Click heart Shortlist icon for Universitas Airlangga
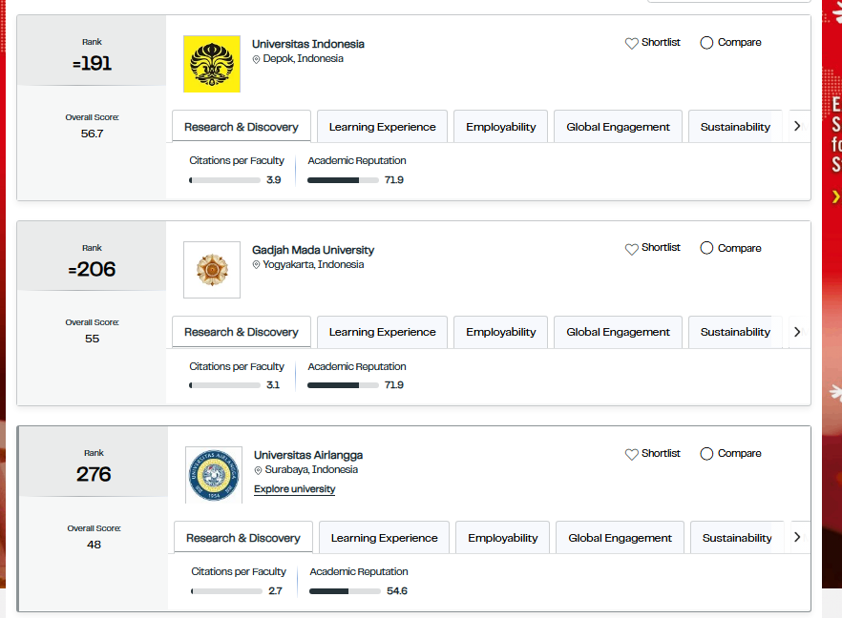842x618 pixels. tap(632, 454)
